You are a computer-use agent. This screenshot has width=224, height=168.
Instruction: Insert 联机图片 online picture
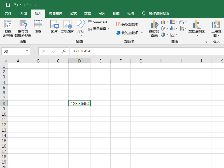tap(67, 27)
